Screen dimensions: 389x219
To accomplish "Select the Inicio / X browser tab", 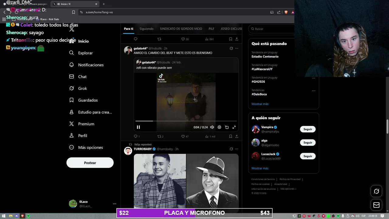I will click(x=74, y=4).
